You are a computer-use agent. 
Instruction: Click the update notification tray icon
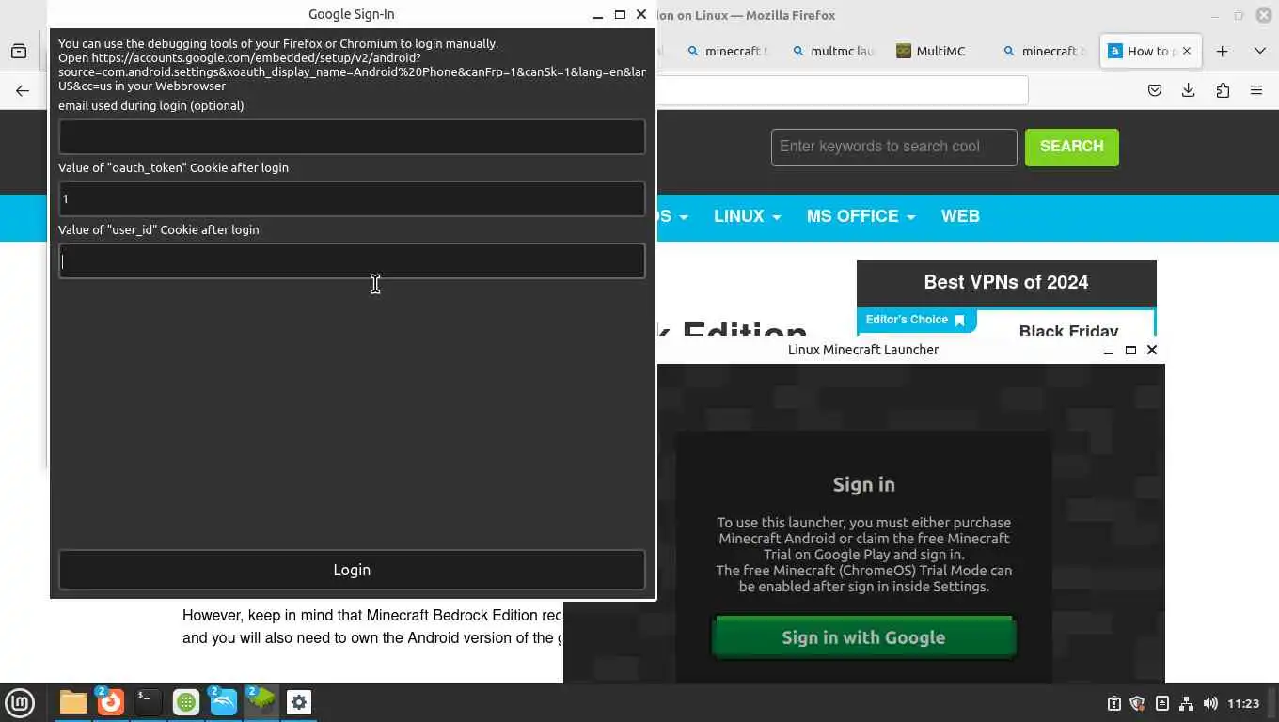tap(1114, 703)
